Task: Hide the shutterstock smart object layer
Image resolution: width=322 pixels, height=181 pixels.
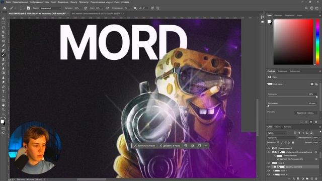Action: 268,152
